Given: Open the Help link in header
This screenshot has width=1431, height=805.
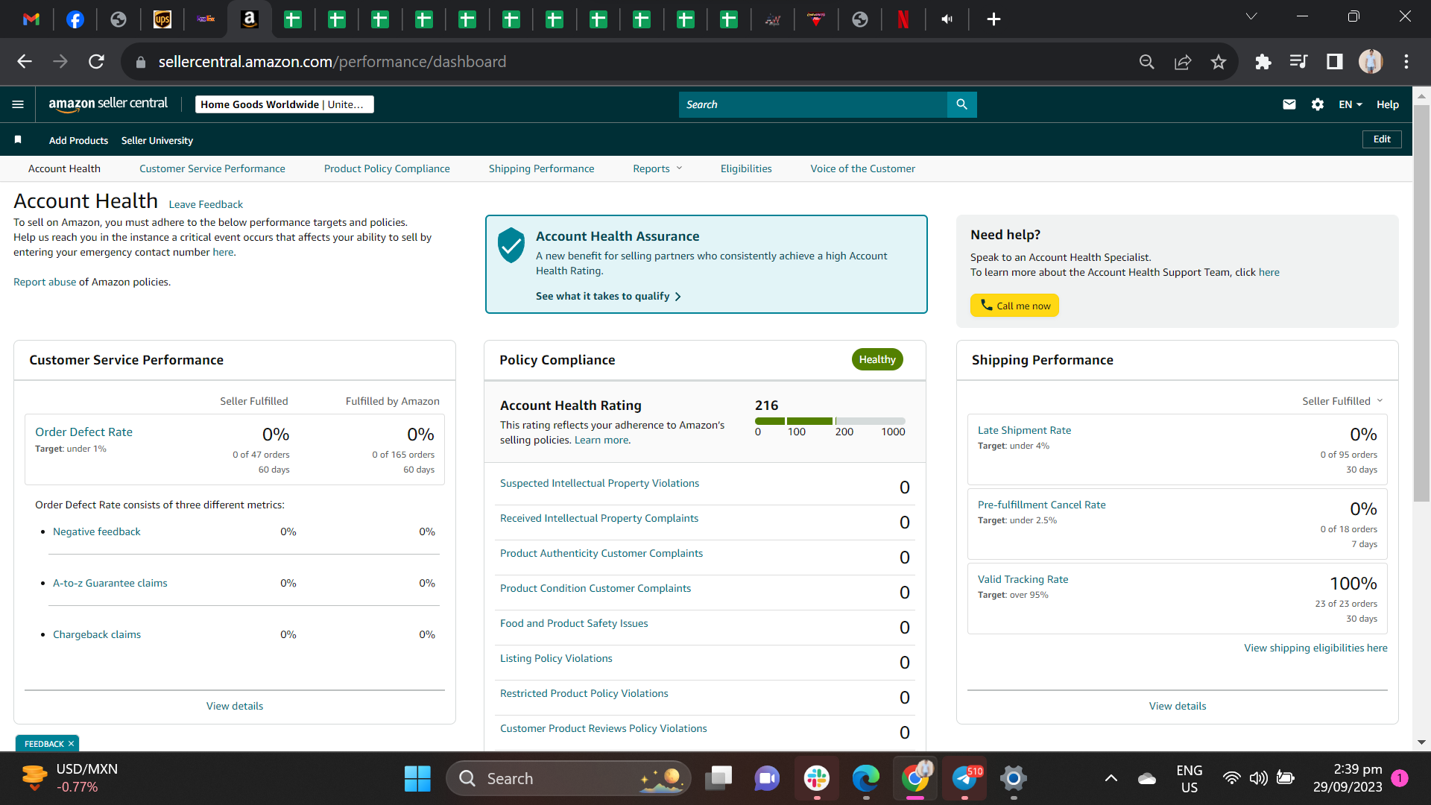Looking at the screenshot, I should pyautogui.click(x=1387, y=104).
